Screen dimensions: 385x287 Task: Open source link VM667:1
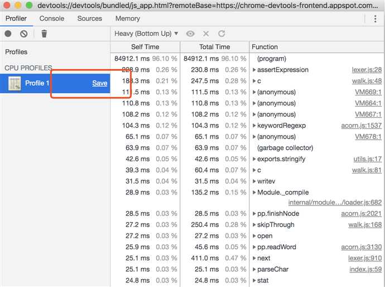point(368,115)
